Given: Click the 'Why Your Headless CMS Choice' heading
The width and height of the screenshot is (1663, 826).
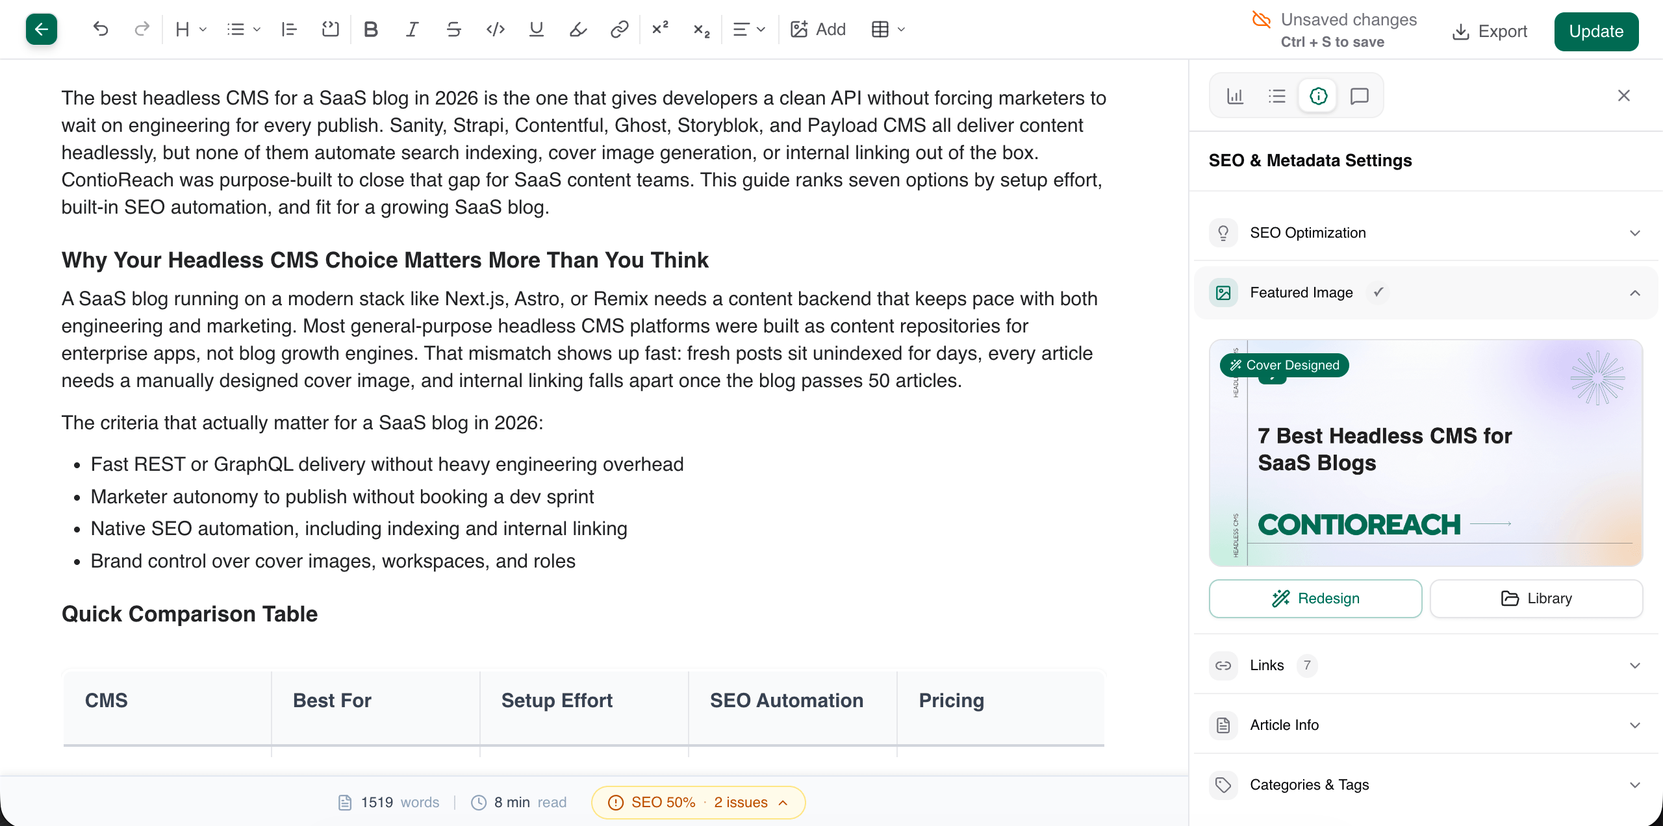Looking at the screenshot, I should (x=385, y=260).
